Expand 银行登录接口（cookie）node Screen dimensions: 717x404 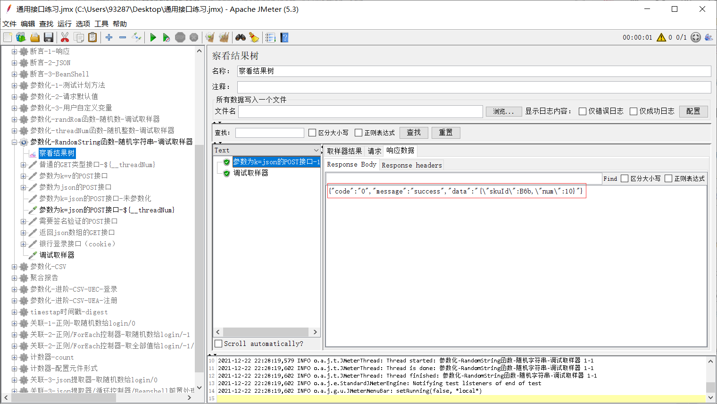coord(24,244)
